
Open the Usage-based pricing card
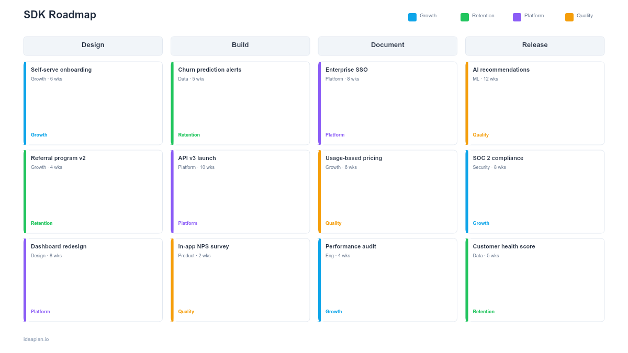tap(387, 191)
